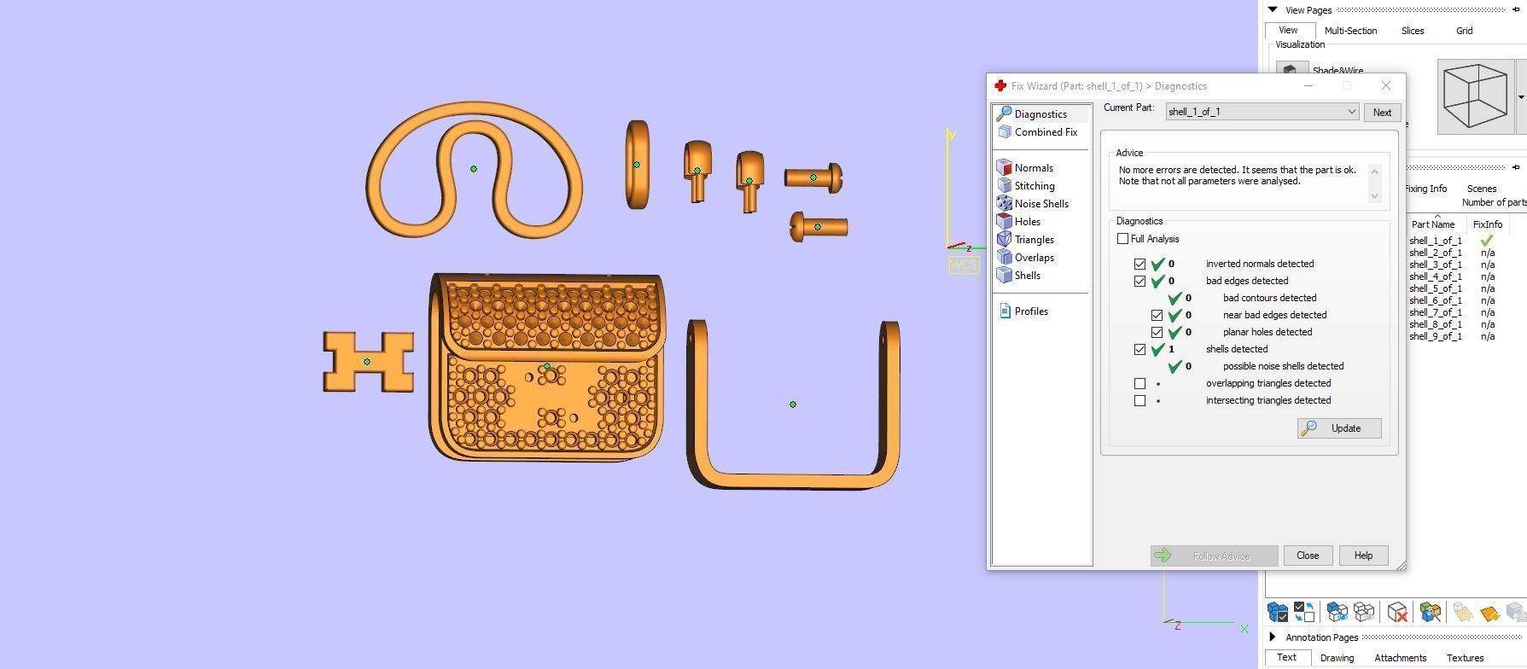Enable intersecting triangles detected checkbox
1527x669 pixels.
tap(1139, 400)
